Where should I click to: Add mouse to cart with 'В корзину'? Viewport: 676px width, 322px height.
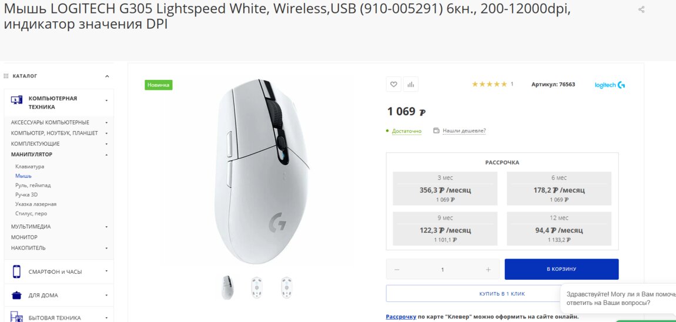coord(561,269)
